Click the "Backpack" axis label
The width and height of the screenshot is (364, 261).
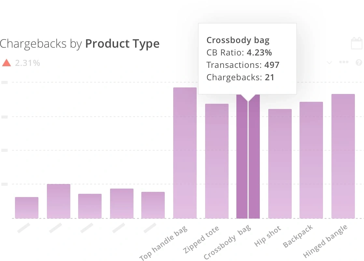298,236
